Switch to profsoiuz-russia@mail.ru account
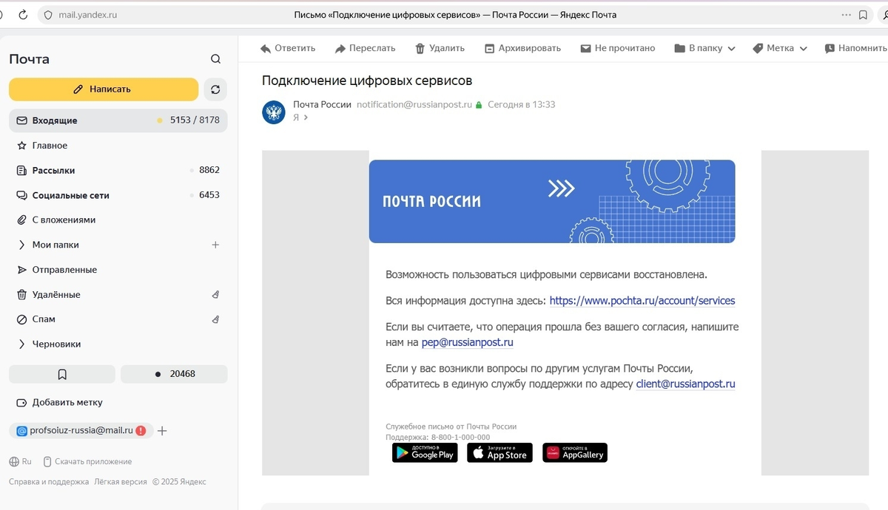Screen dimensions: 888x510 pos(81,430)
